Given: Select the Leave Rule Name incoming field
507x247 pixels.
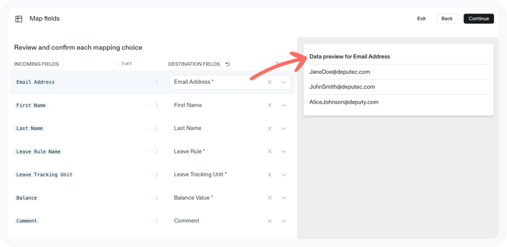Looking at the screenshot, I should (x=38, y=151).
